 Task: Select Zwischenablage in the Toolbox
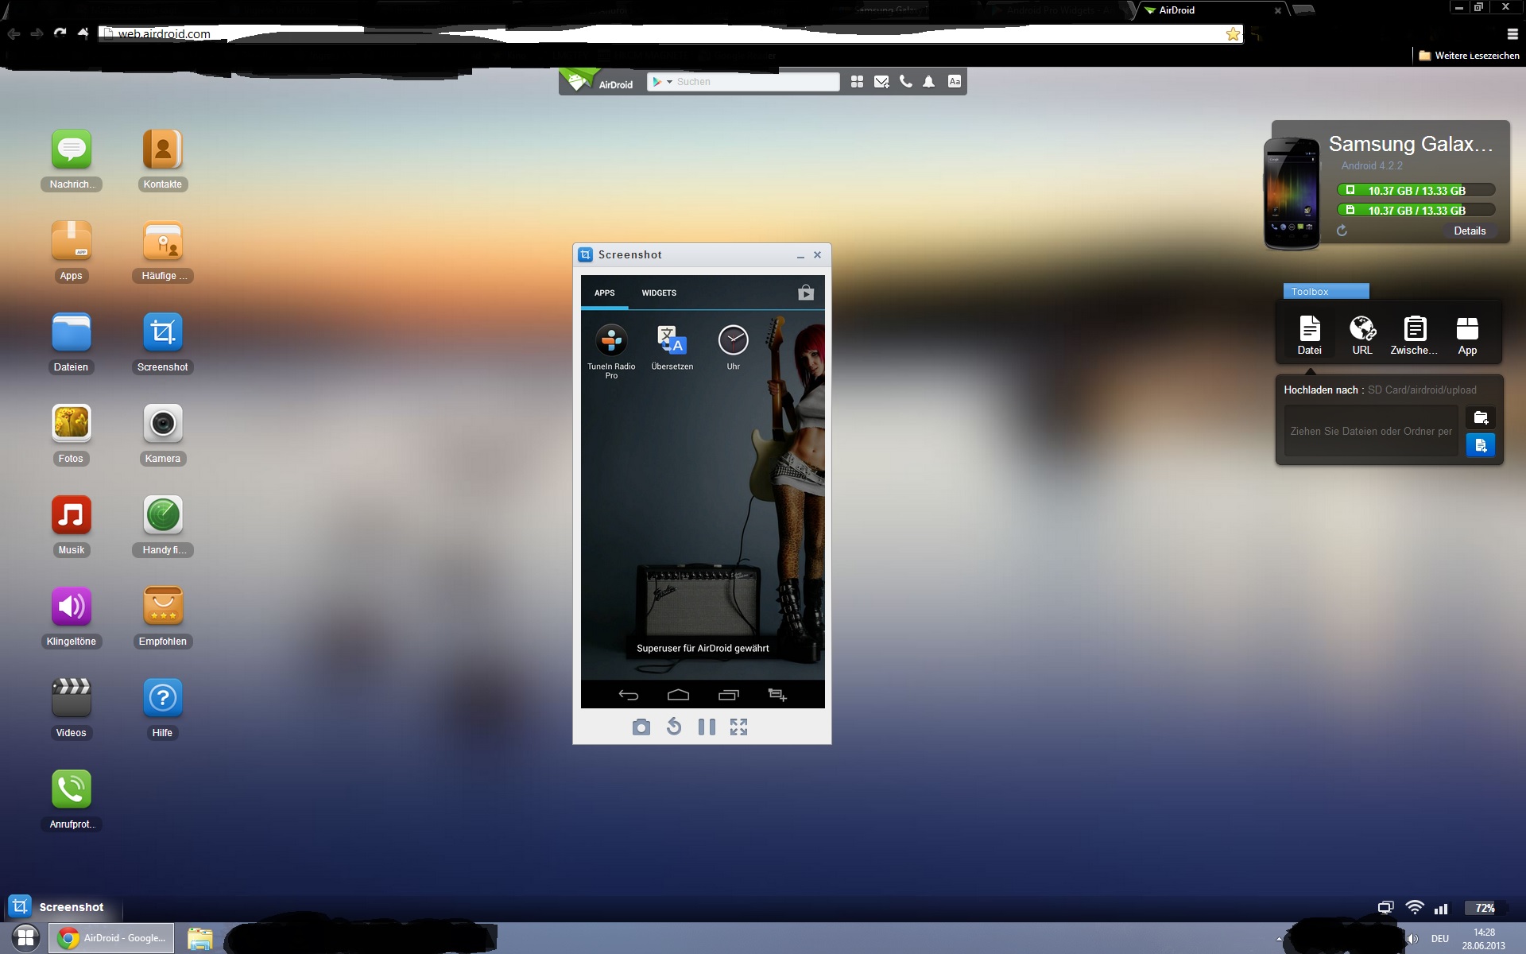(1415, 335)
